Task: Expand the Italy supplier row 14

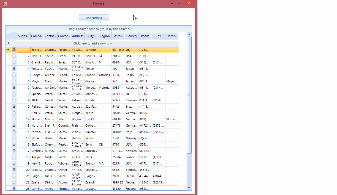Action: [x=14, y=132]
